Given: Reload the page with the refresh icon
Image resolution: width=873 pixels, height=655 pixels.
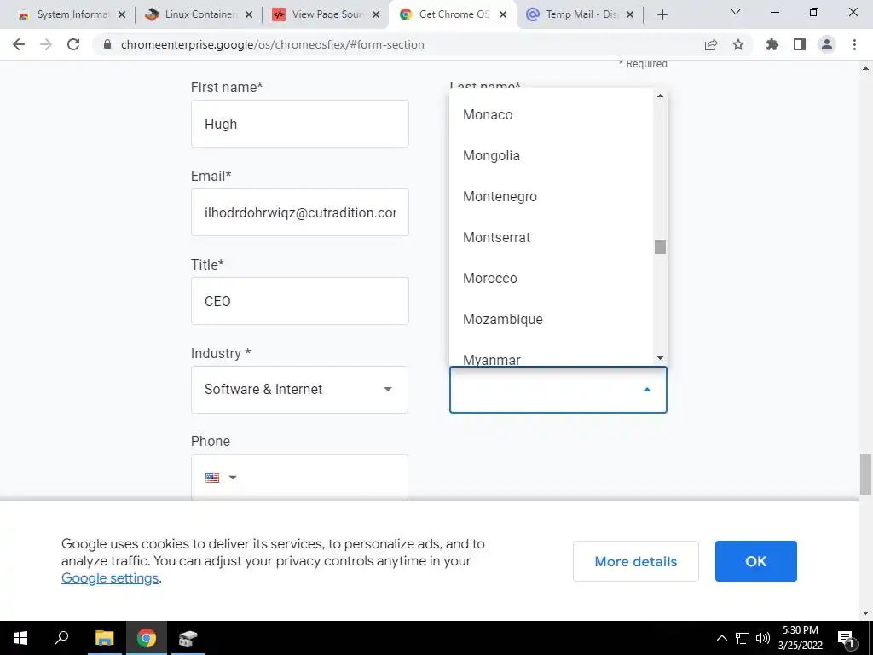Looking at the screenshot, I should pyautogui.click(x=73, y=44).
